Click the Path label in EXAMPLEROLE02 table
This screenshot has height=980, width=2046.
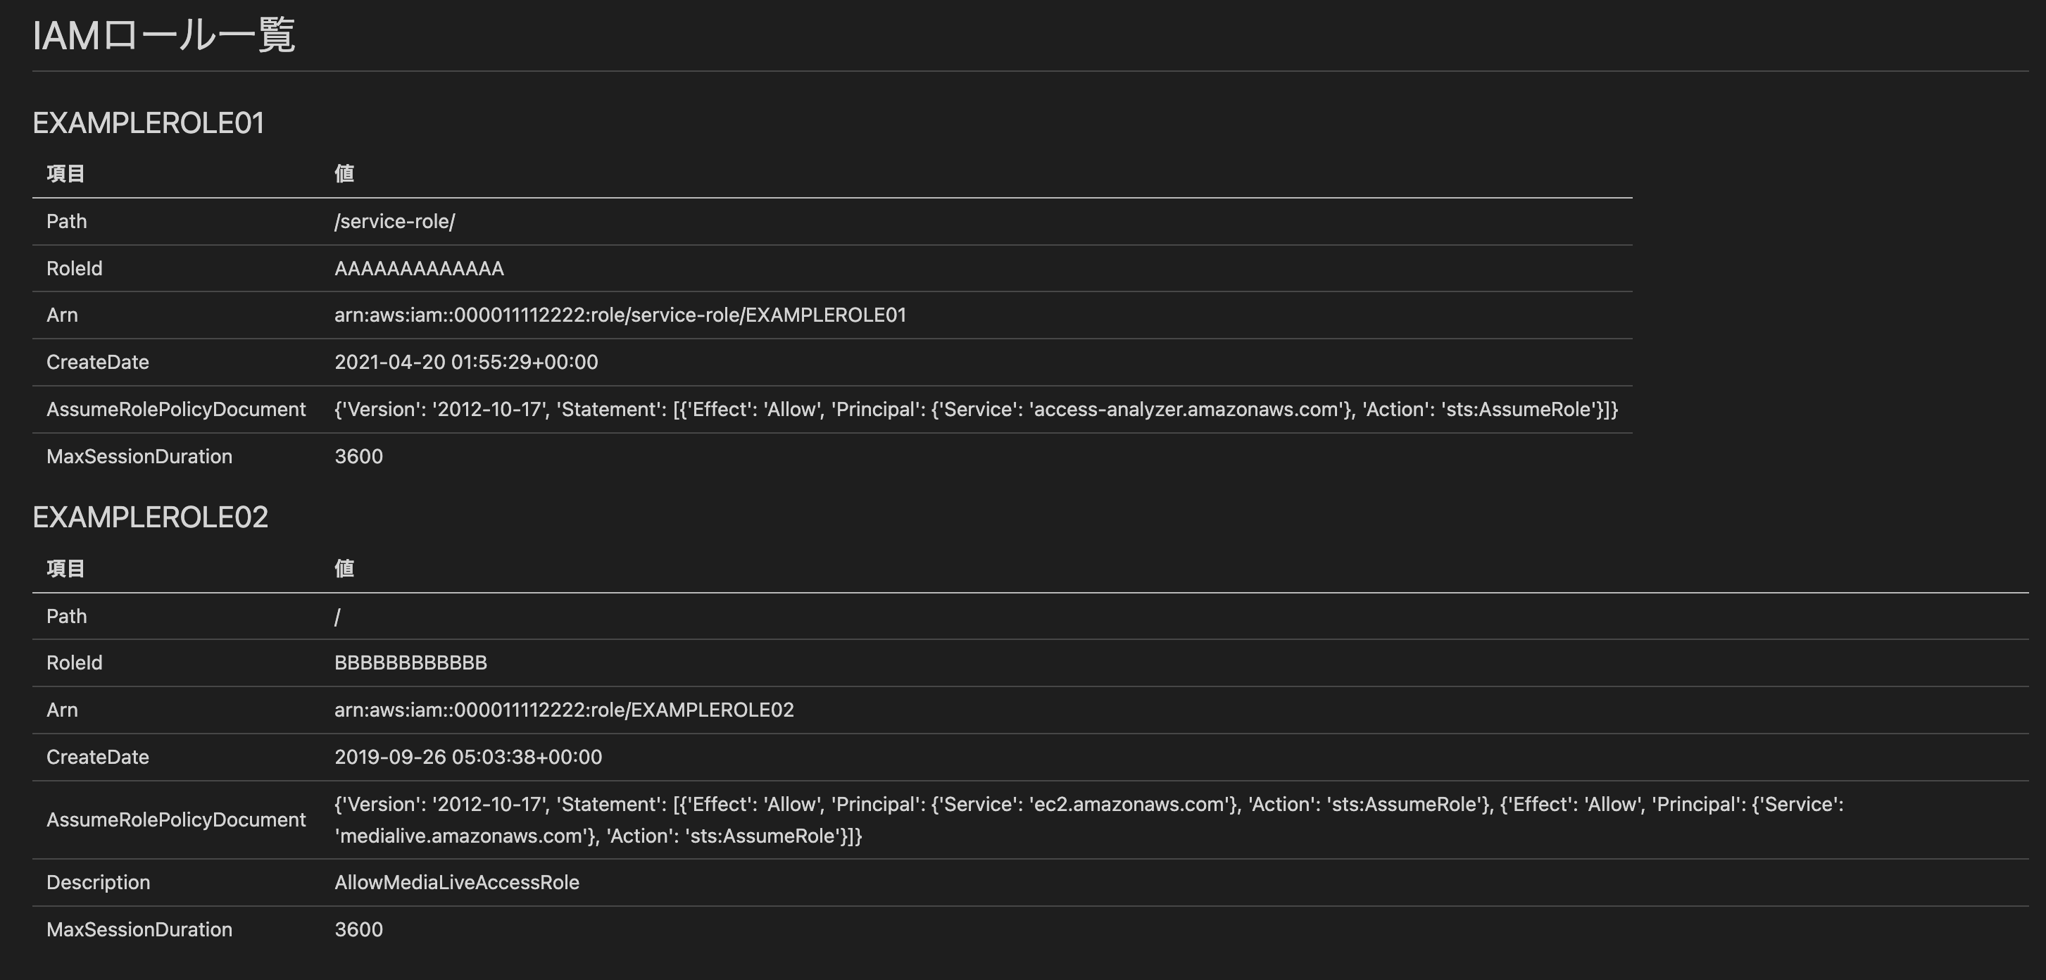click(67, 616)
